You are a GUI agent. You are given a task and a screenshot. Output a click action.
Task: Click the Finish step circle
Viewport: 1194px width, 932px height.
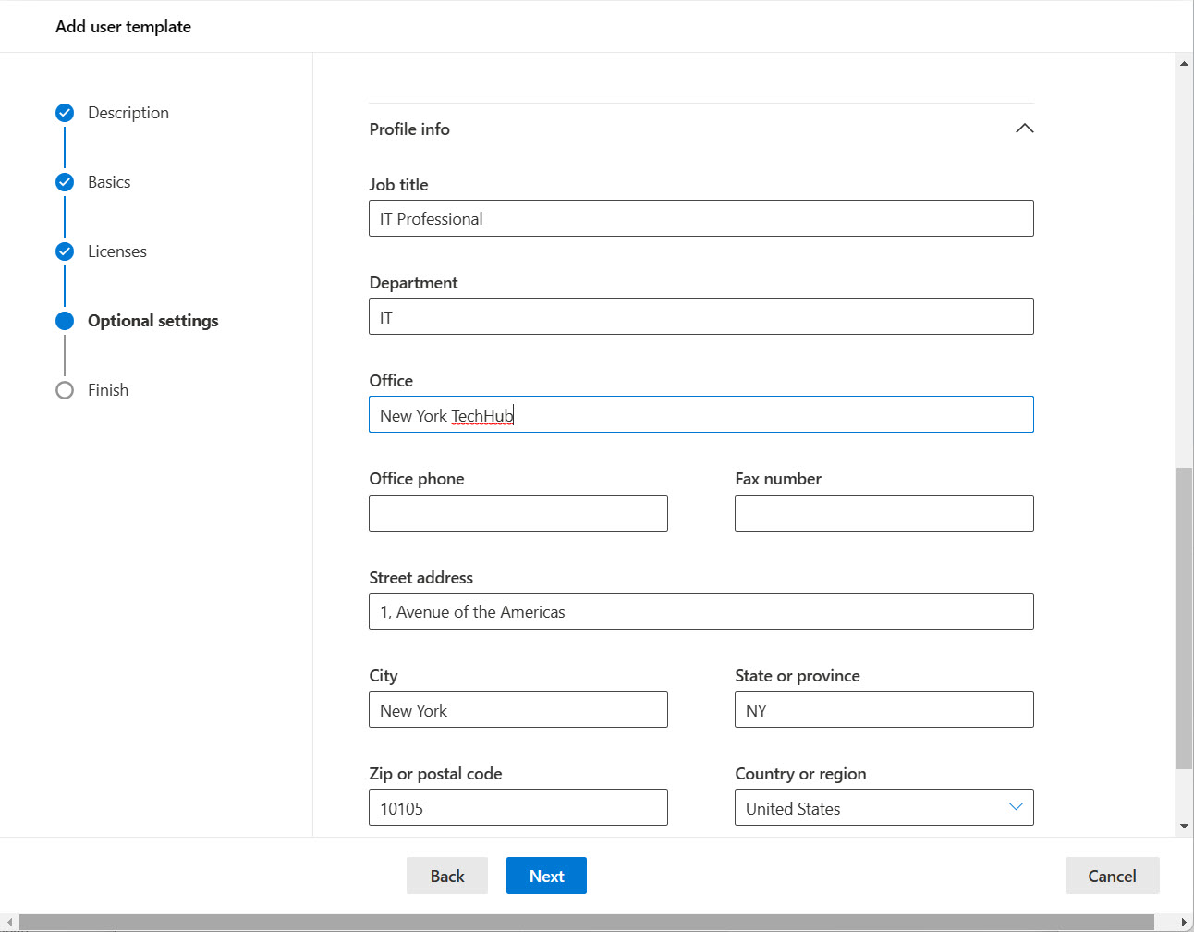click(x=64, y=389)
